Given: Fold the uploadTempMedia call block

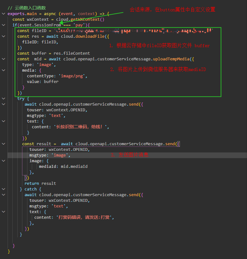Looking at the screenshot, I should click(x=3, y=59).
